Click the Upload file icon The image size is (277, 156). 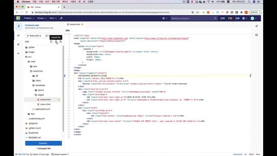[56, 42]
